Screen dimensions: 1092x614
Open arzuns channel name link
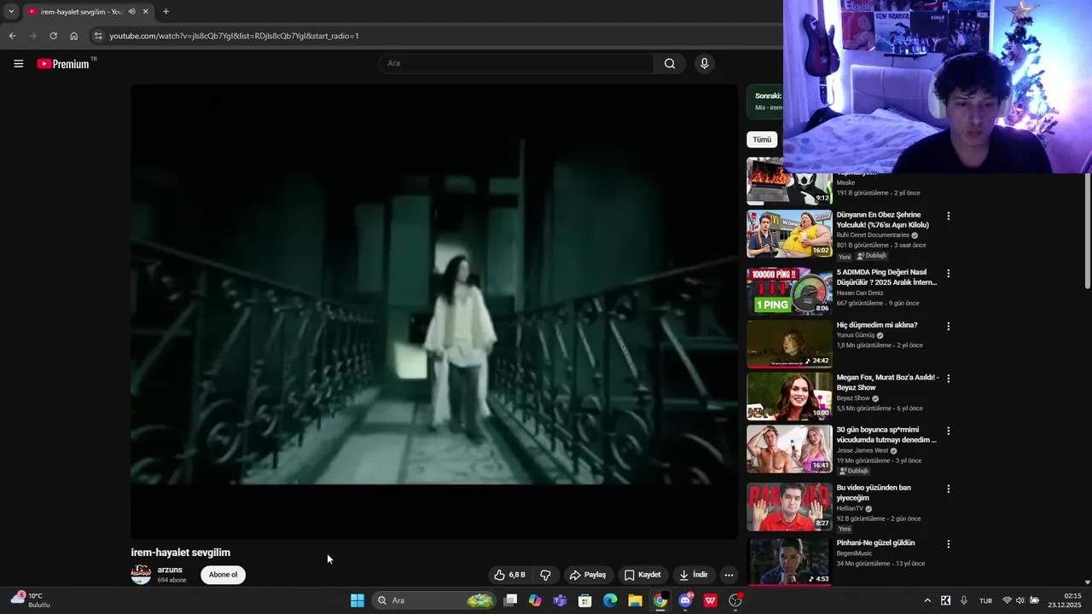coord(170,570)
